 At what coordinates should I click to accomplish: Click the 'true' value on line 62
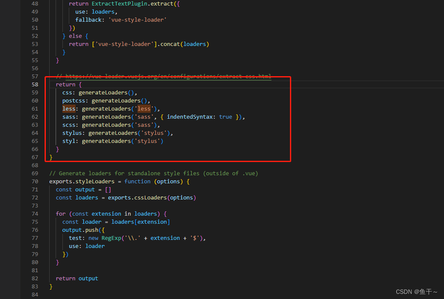(226, 117)
